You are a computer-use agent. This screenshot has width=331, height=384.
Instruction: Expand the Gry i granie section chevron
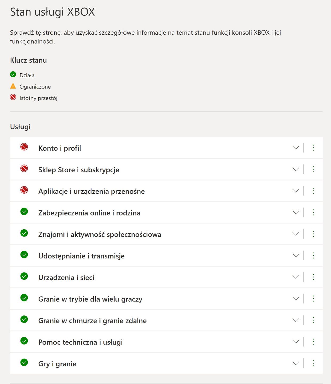(x=296, y=363)
